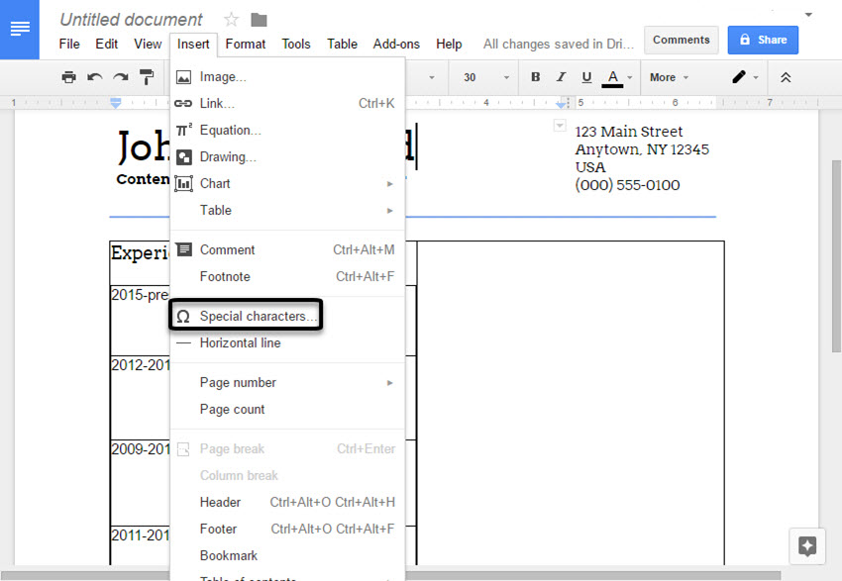The width and height of the screenshot is (842, 581).
Task: Toggle bold formatting
Action: tap(535, 77)
